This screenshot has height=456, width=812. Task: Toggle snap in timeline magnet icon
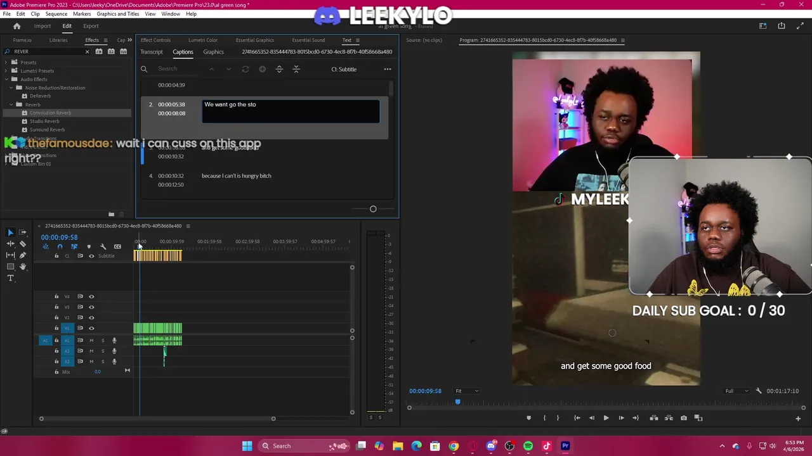tap(60, 247)
